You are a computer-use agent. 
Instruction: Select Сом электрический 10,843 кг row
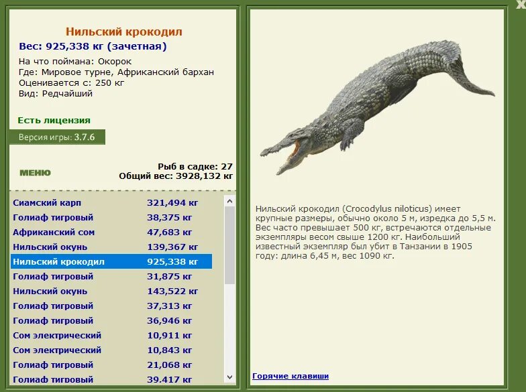tap(111, 350)
